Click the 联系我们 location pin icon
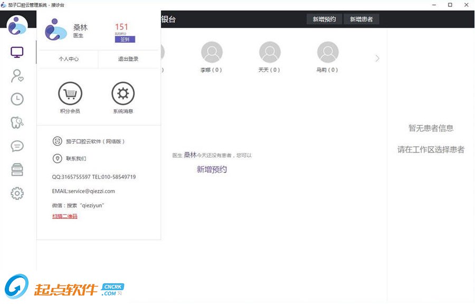The image size is (475, 306). (x=57, y=158)
